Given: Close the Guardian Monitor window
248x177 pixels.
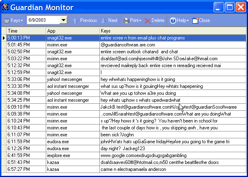Looking at the screenshot, I should [241, 7].
